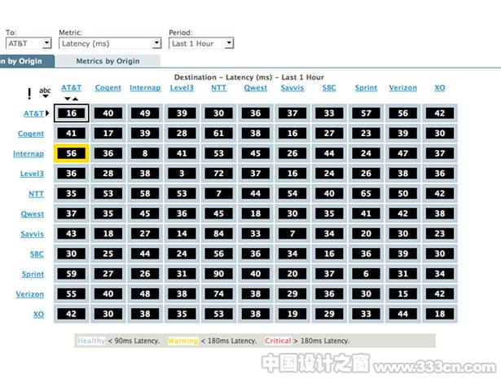Screen dimensions: 501x379
Task: Click the 8 cell in Internap row
Action: tap(145, 153)
